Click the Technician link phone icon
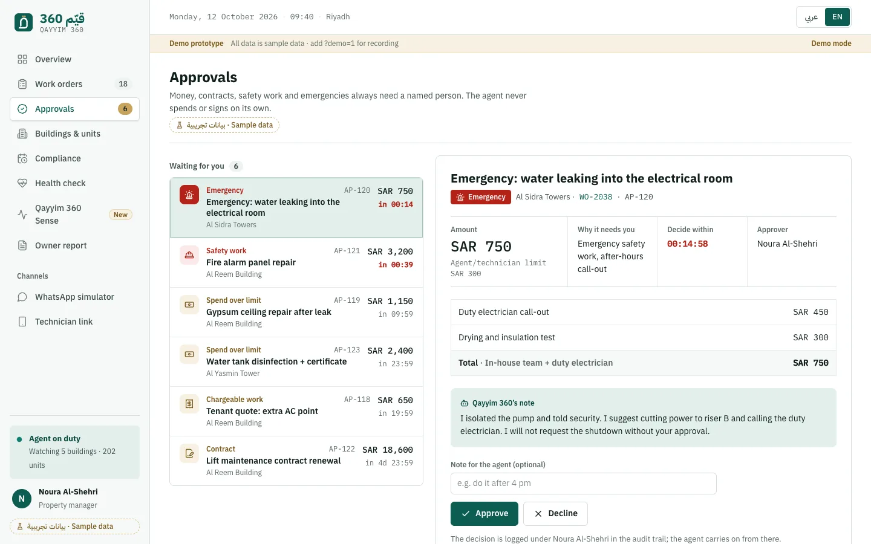 (x=22, y=322)
